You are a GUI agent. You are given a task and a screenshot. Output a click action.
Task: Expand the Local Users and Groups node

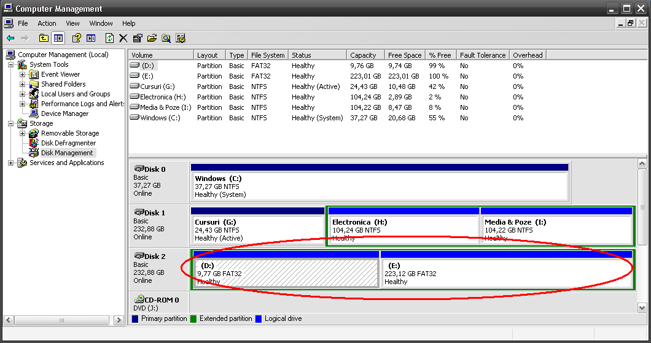(x=23, y=94)
